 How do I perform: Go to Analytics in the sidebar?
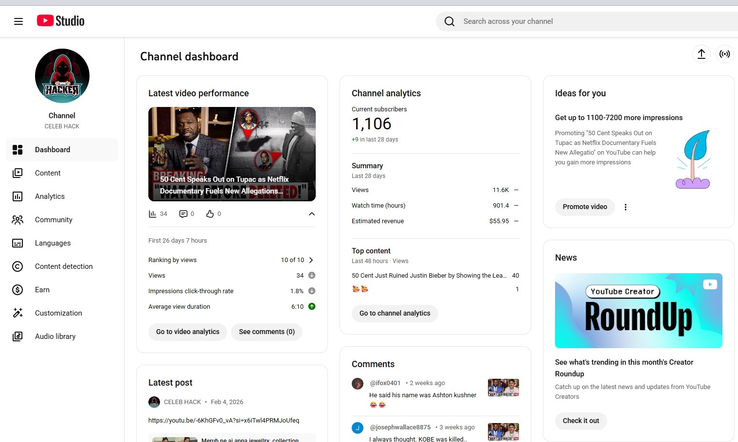coord(50,196)
